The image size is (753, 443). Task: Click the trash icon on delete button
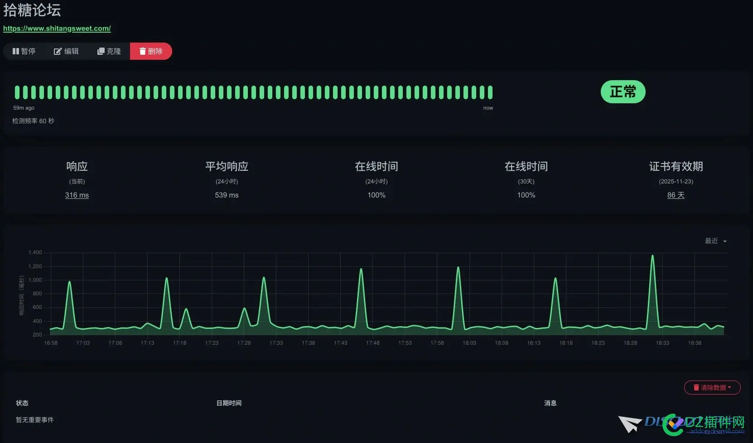point(142,51)
